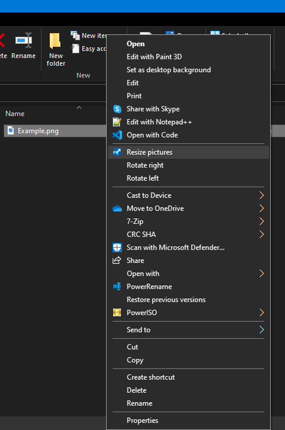Screen dimensions: 285x430
Task: Expand the CRC SHA submenu arrow
Action: click(x=261, y=235)
